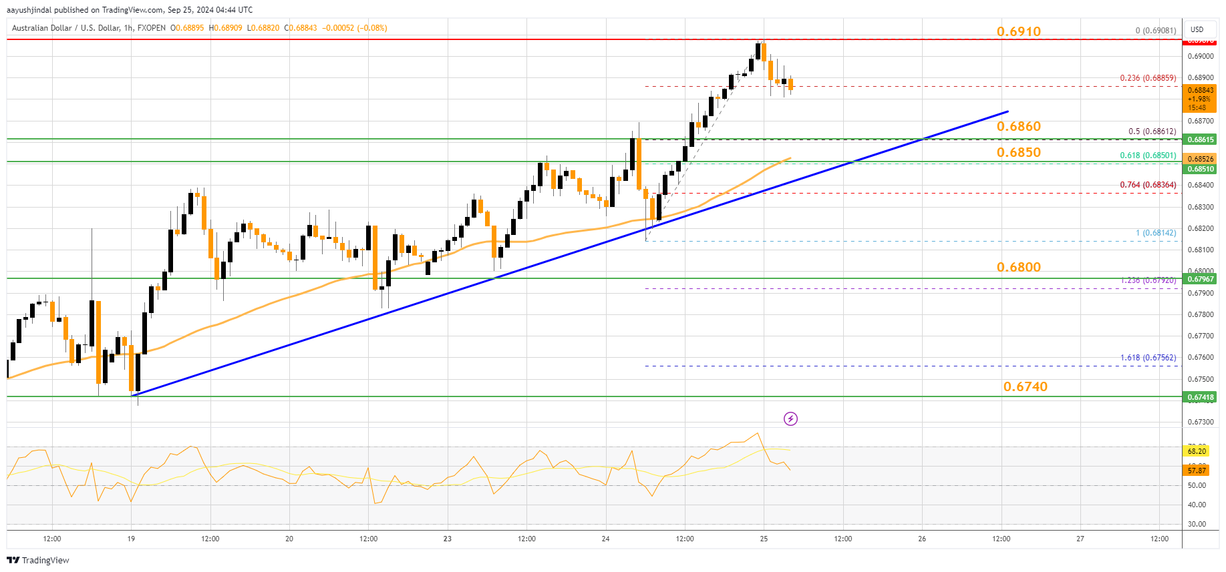
Task: Click the 1.236 (0.67920) Fibonacci level label
Action: click(1148, 280)
